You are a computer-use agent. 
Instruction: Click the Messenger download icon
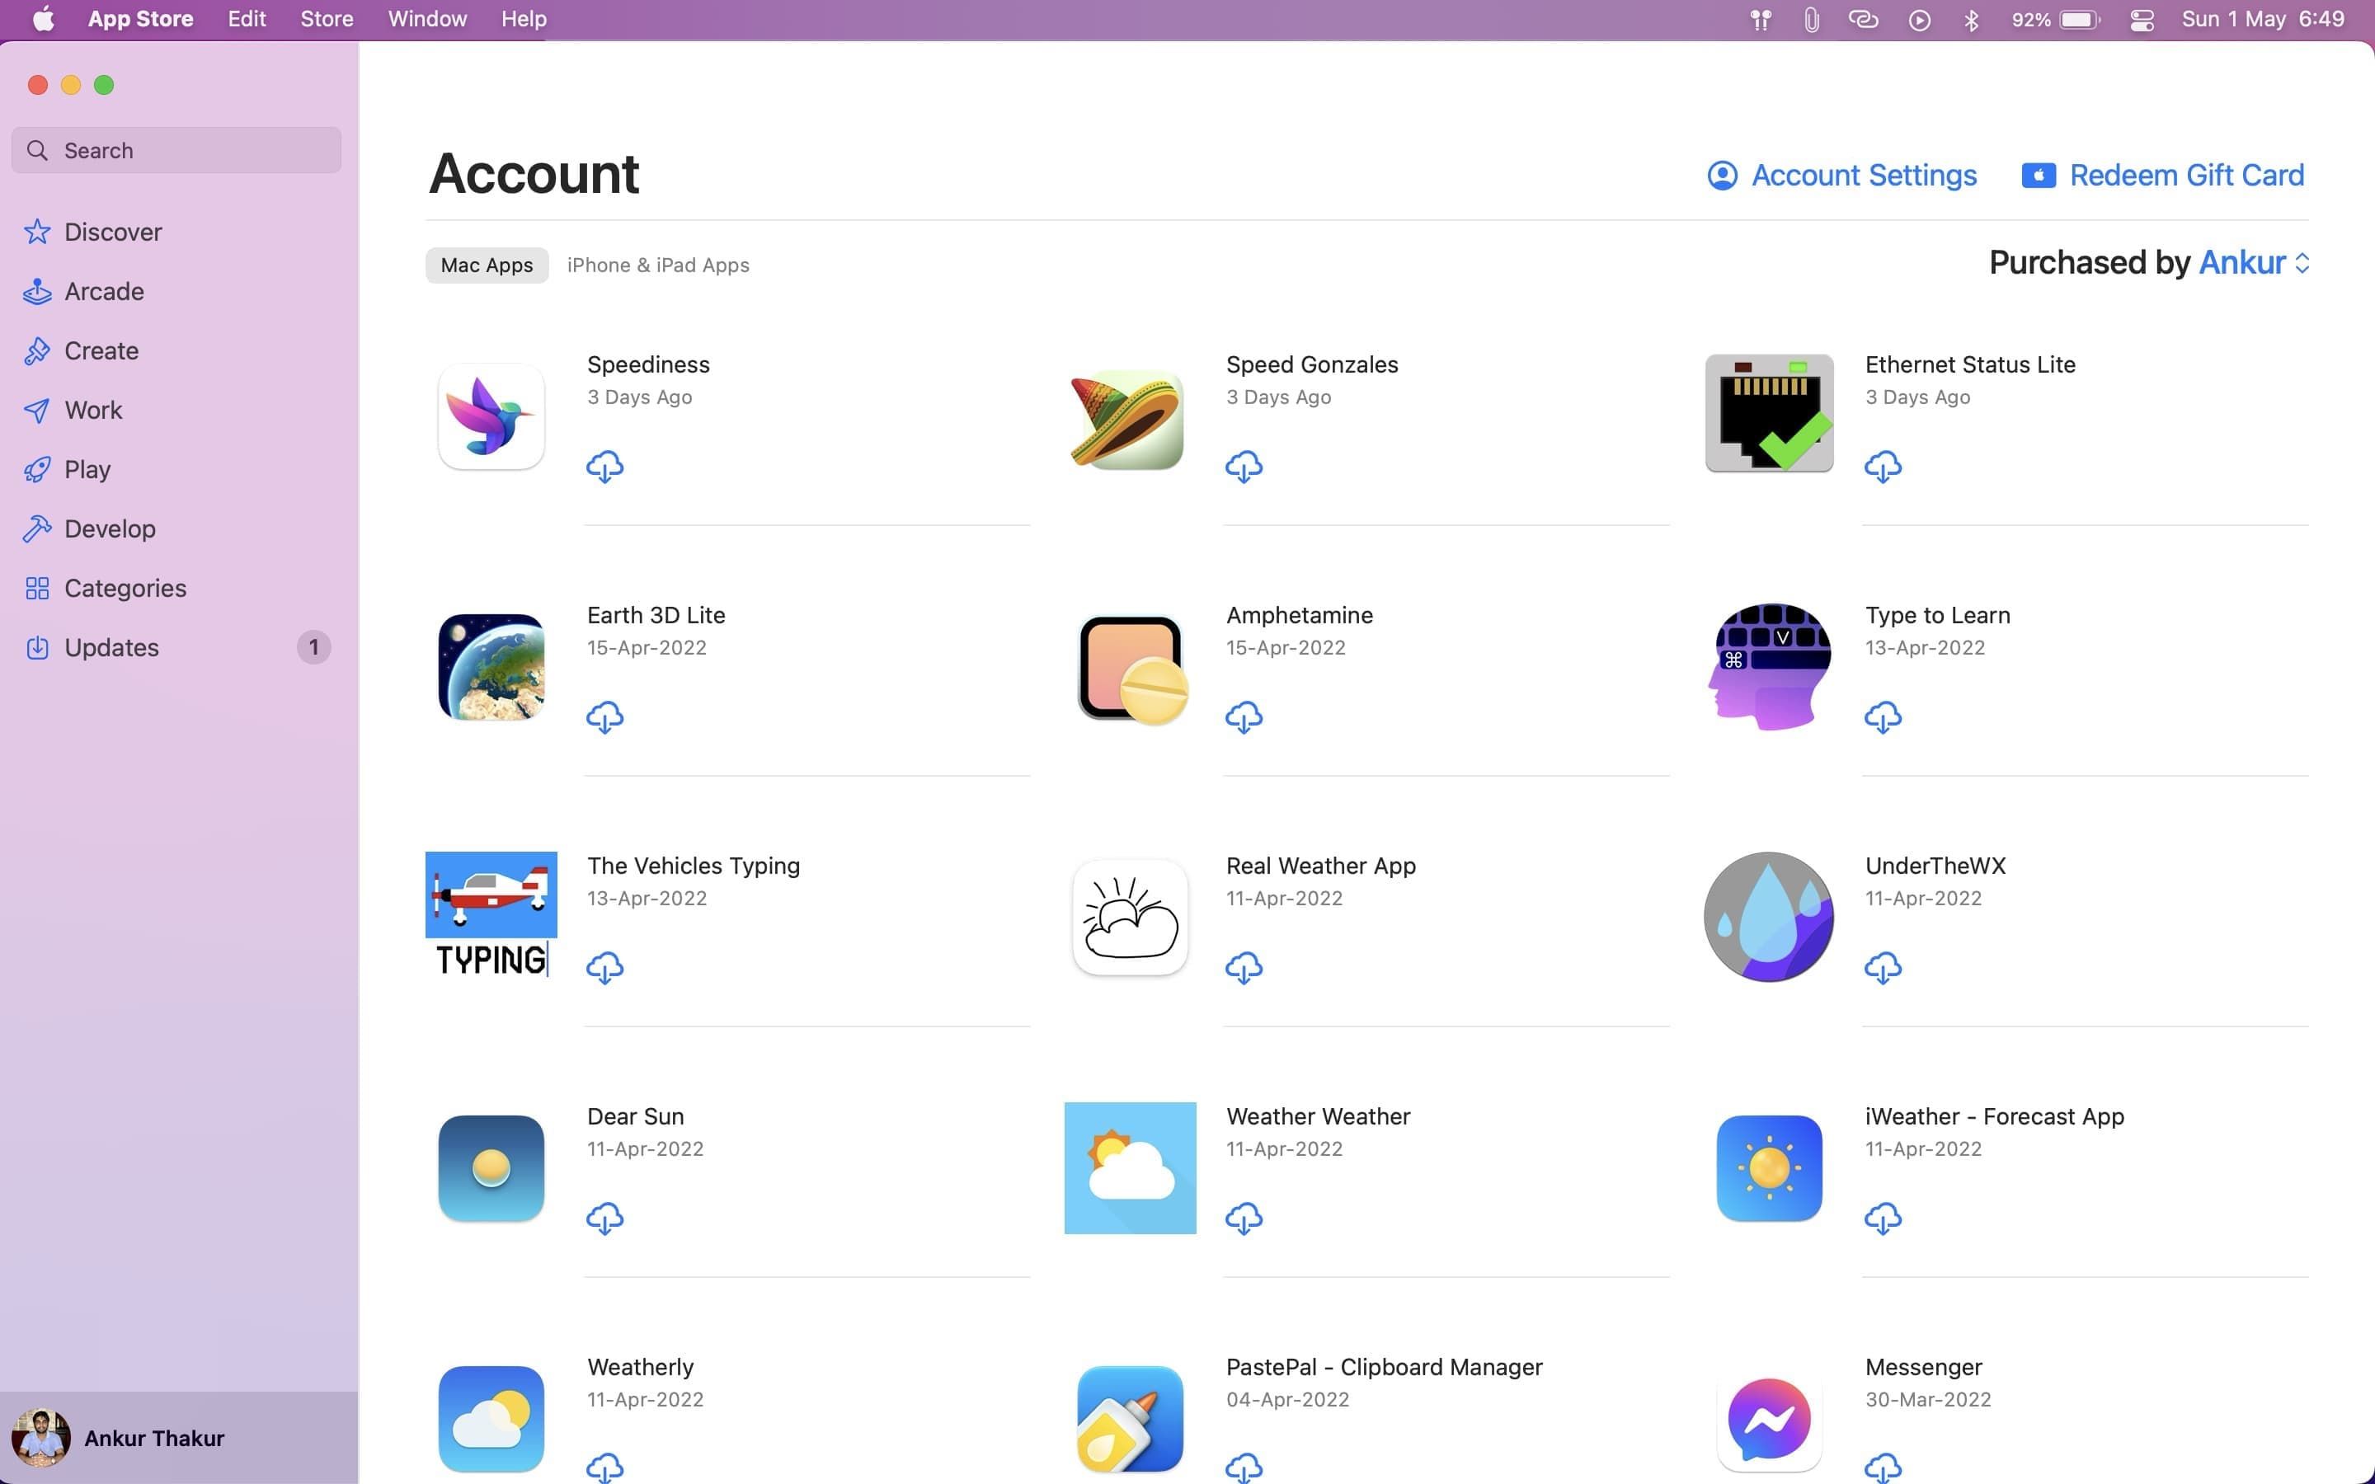(x=1881, y=1467)
